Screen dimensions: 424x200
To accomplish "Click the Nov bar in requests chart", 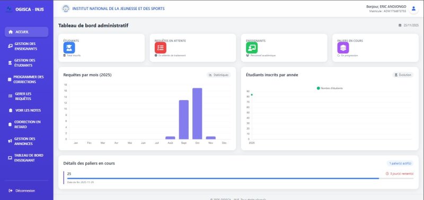I will pos(211,138).
